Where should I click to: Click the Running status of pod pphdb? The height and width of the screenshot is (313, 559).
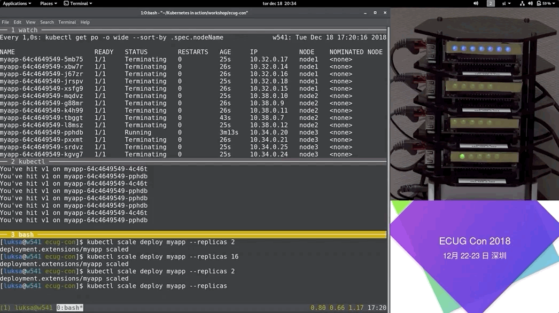point(137,132)
